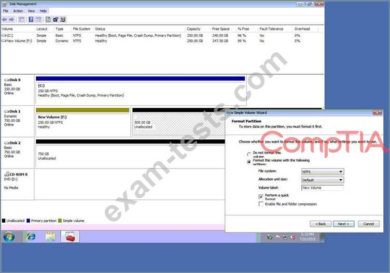This screenshot has height=273, width=390.
Task: Toggle the action pane toolbar icon
Action: pos(38,19)
